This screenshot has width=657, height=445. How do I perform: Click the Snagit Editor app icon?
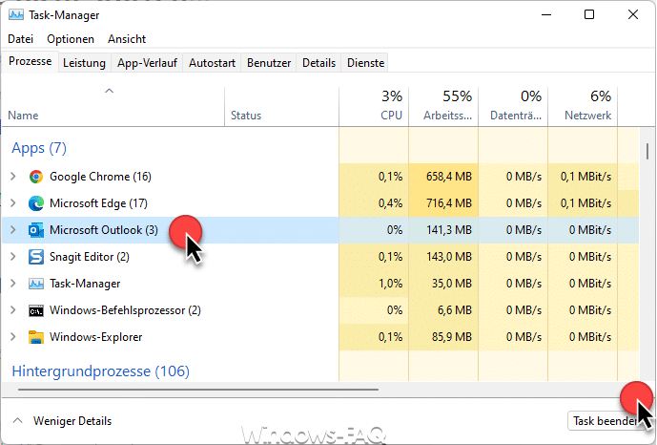pyautogui.click(x=36, y=257)
